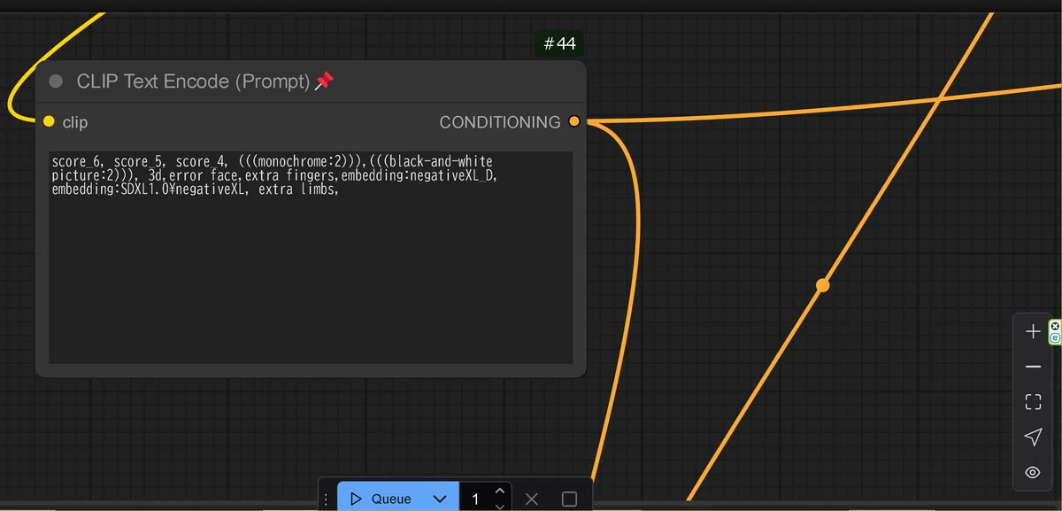The height and width of the screenshot is (511, 1062).
Task: Click the square icon beside the cancel X
Action: point(569,499)
